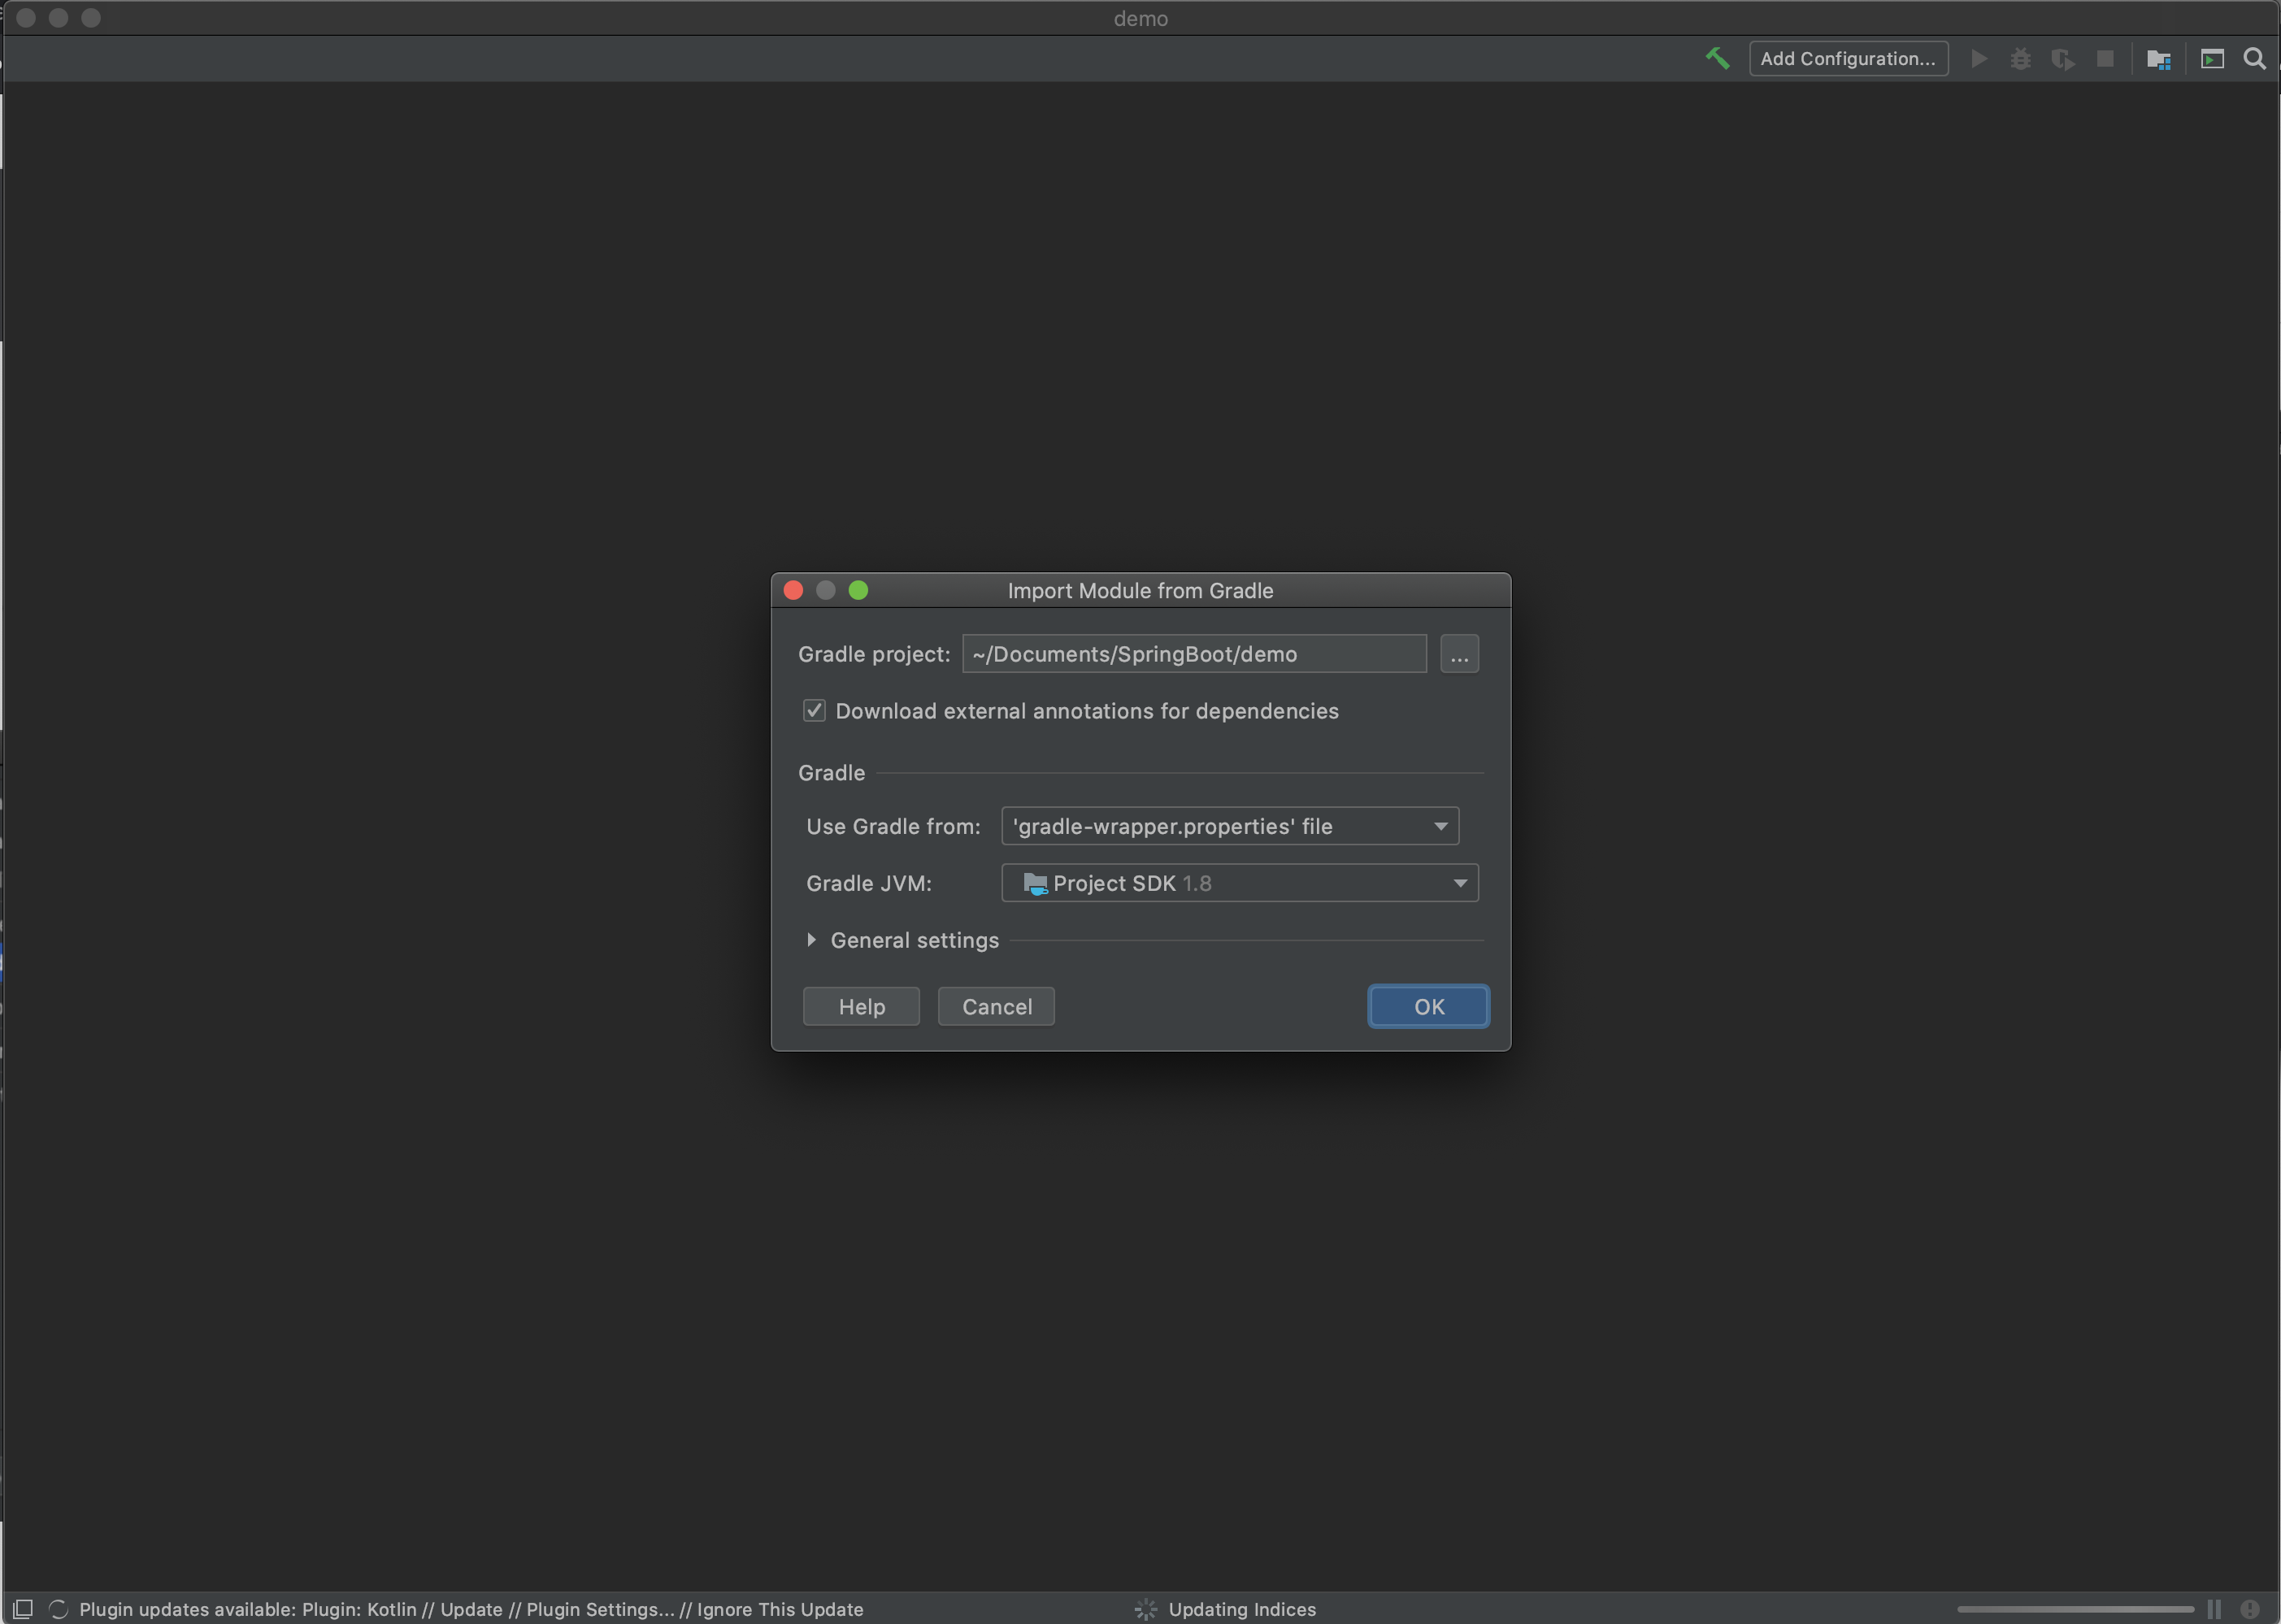Click the Cancel button
The width and height of the screenshot is (2281, 1624).
tap(996, 1006)
